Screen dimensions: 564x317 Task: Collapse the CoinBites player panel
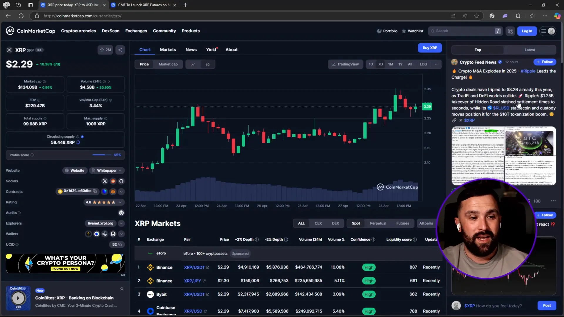coord(122,289)
